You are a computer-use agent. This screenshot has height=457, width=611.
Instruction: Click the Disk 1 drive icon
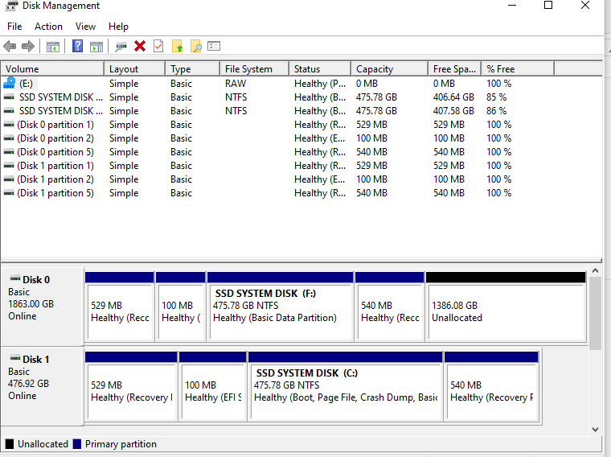tap(15, 358)
